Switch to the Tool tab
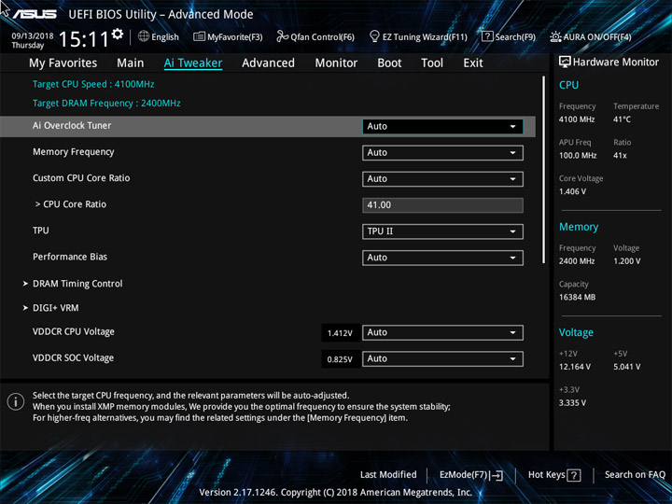Image resolution: width=672 pixels, height=504 pixels. coord(432,63)
